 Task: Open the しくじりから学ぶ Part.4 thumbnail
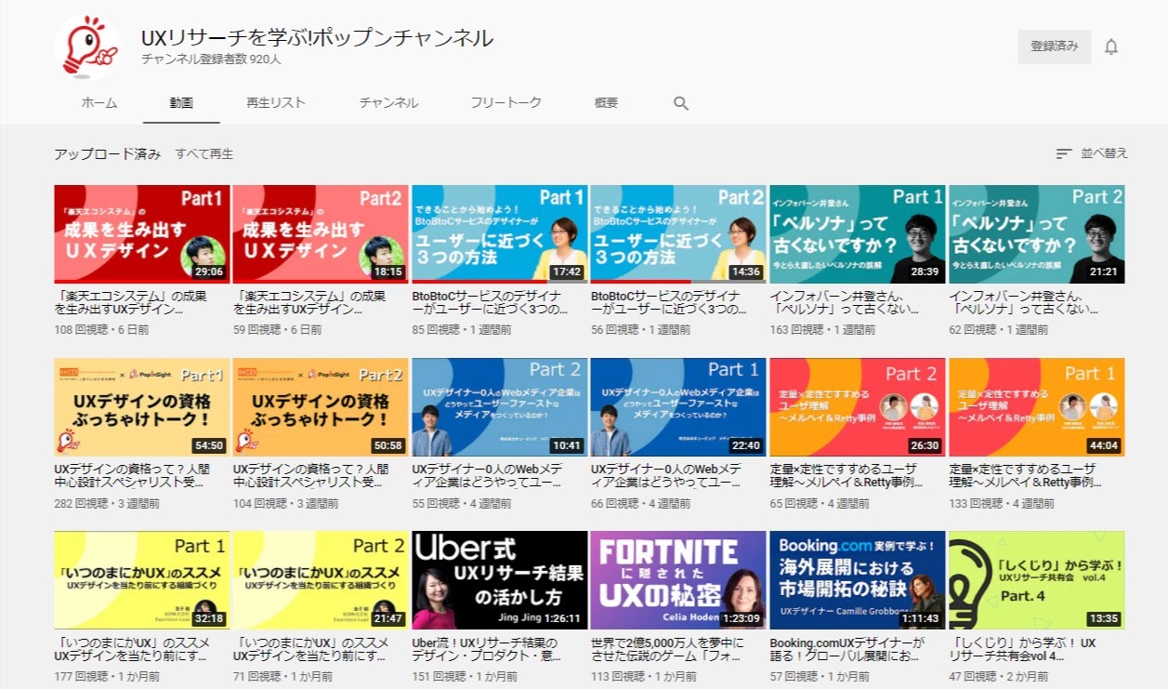tap(1036, 580)
